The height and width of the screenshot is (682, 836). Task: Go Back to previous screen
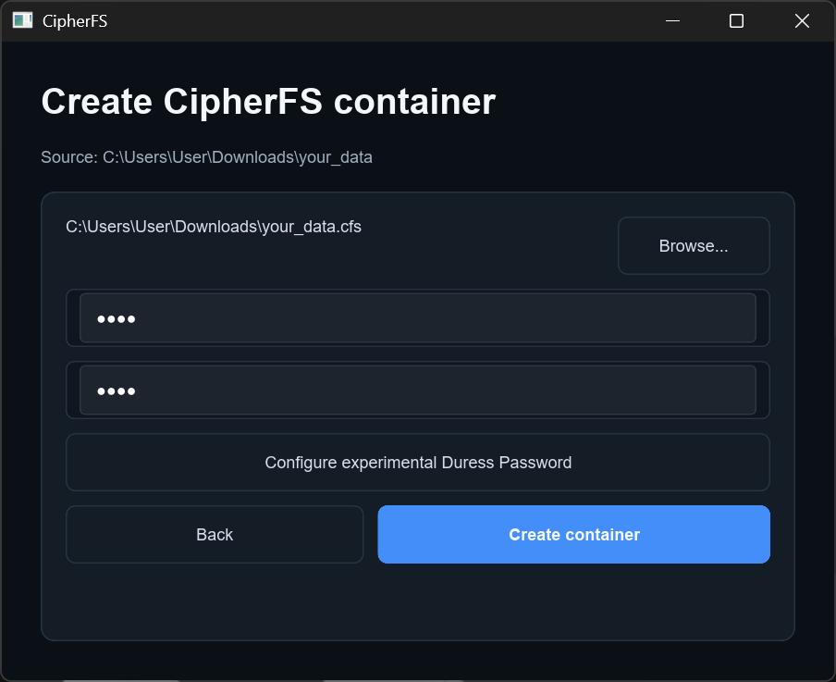coord(215,534)
